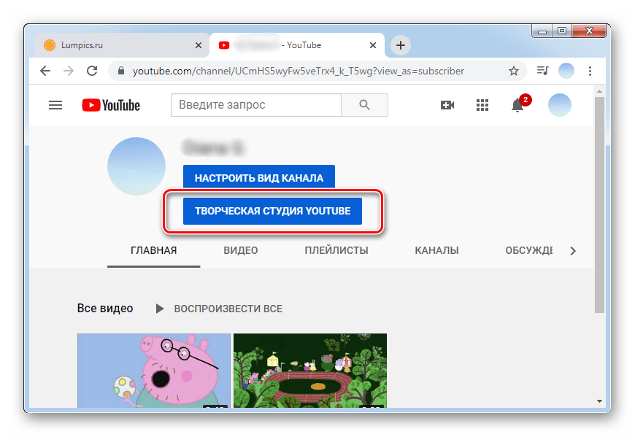635x437 pixels.
Task: Click НАСТРОИТЬ ВИД КАНАЛА button
Action: click(258, 177)
